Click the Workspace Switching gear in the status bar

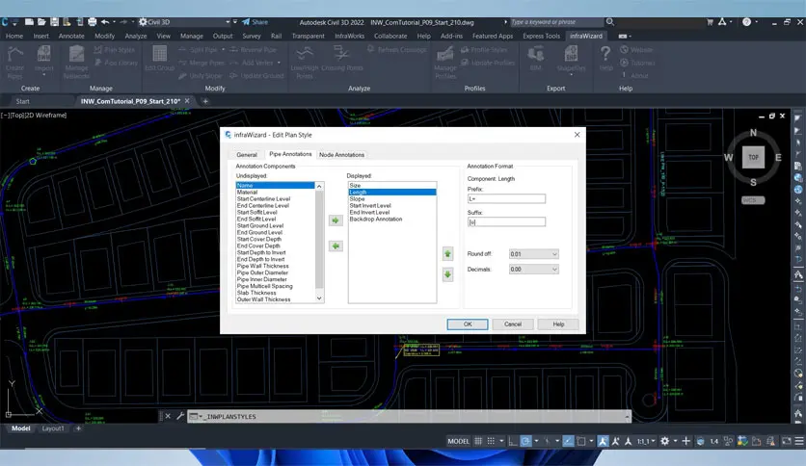(664, 441)
